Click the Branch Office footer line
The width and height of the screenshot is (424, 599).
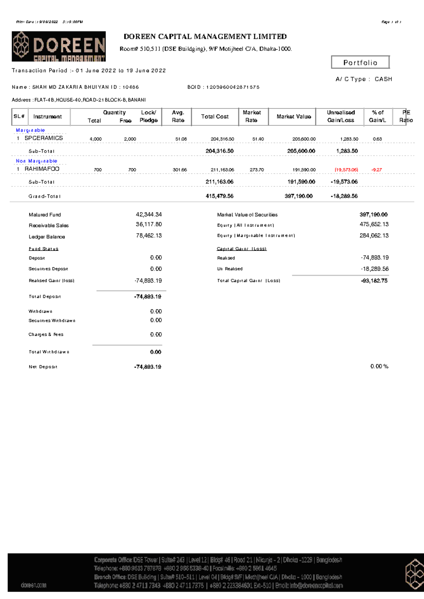coord(218,577)
